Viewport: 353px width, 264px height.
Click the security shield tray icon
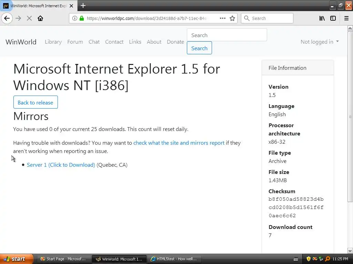tap(309, 259)
